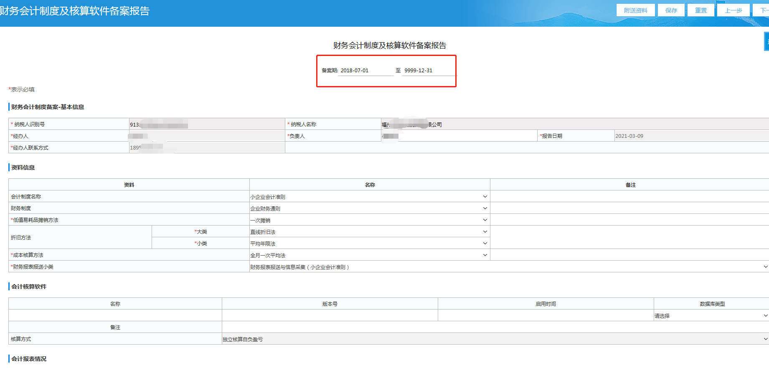Click the 会计核算软件 启用时间 input cell

pyautogui.click(x=546, y=315)
